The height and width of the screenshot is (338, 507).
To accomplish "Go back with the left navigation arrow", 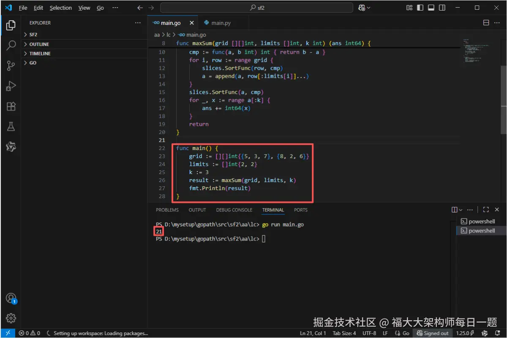I will [x=140, y=8].
